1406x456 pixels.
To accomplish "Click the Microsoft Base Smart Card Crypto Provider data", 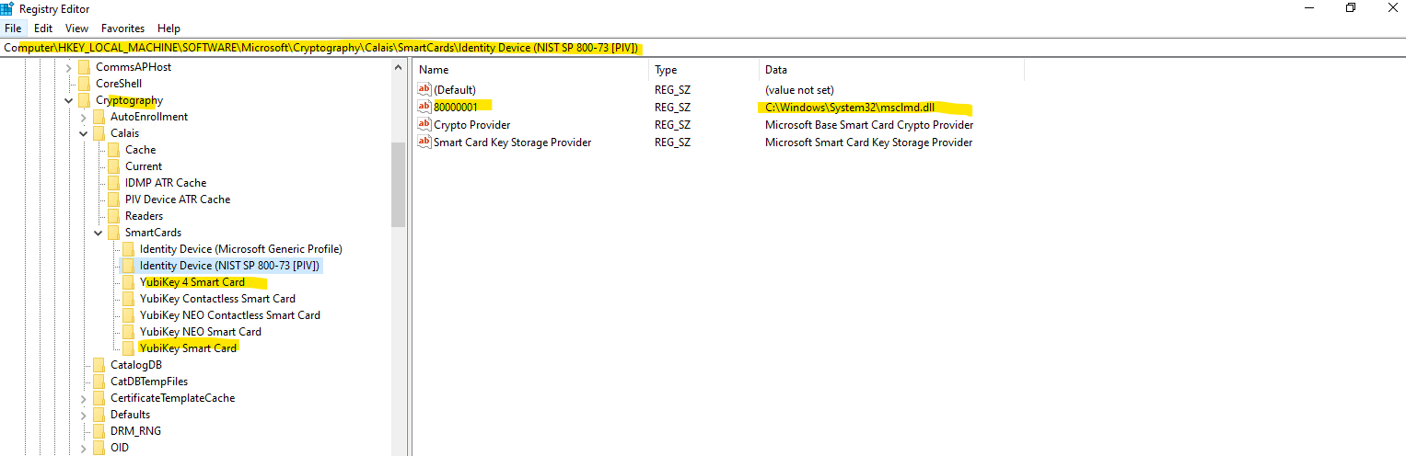I will (x=869, y=125).
